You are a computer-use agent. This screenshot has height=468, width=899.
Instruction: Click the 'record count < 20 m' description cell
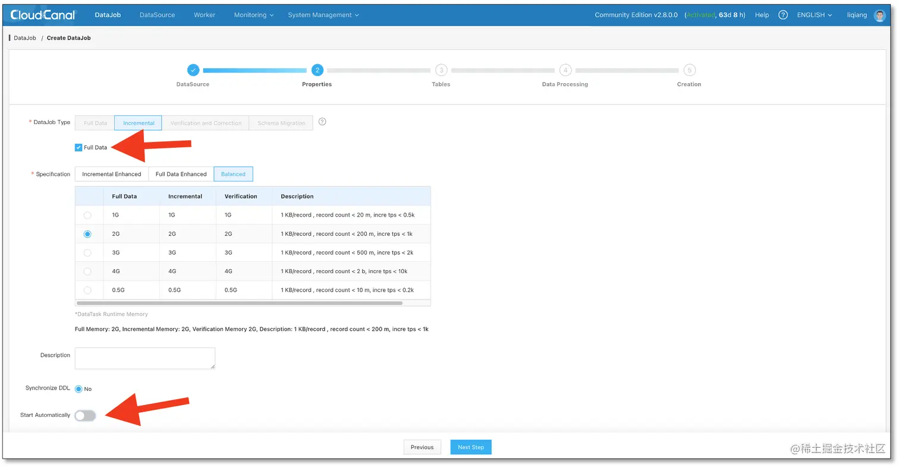point(351,215)
